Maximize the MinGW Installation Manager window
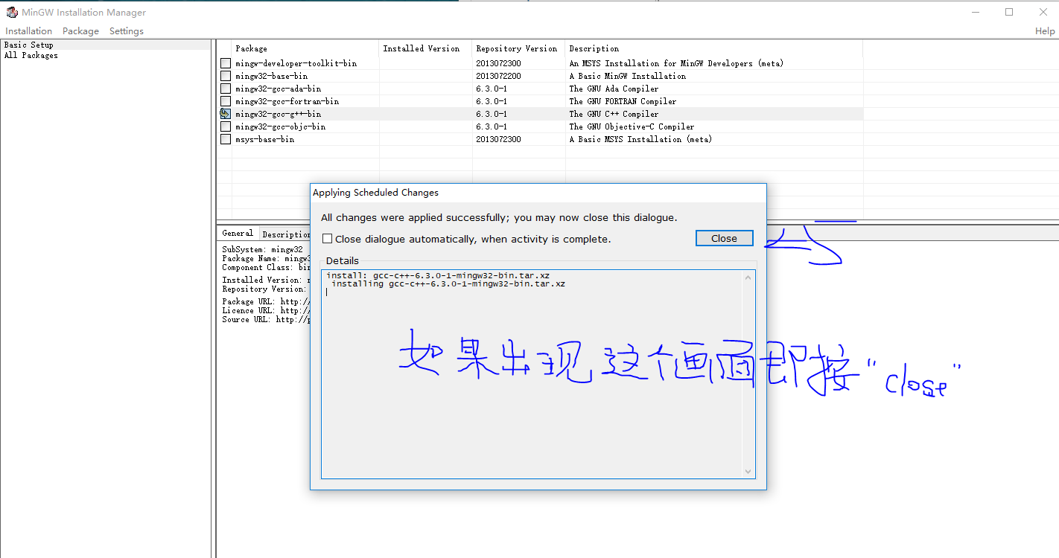 1009,12
